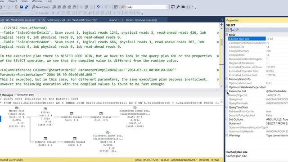288x162 pixels.
Task: Select the Merge Join operator
Action: (17, 117)
